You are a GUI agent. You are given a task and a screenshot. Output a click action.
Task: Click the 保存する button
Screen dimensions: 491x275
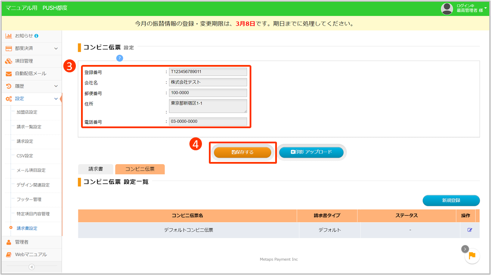click(243, 152)
